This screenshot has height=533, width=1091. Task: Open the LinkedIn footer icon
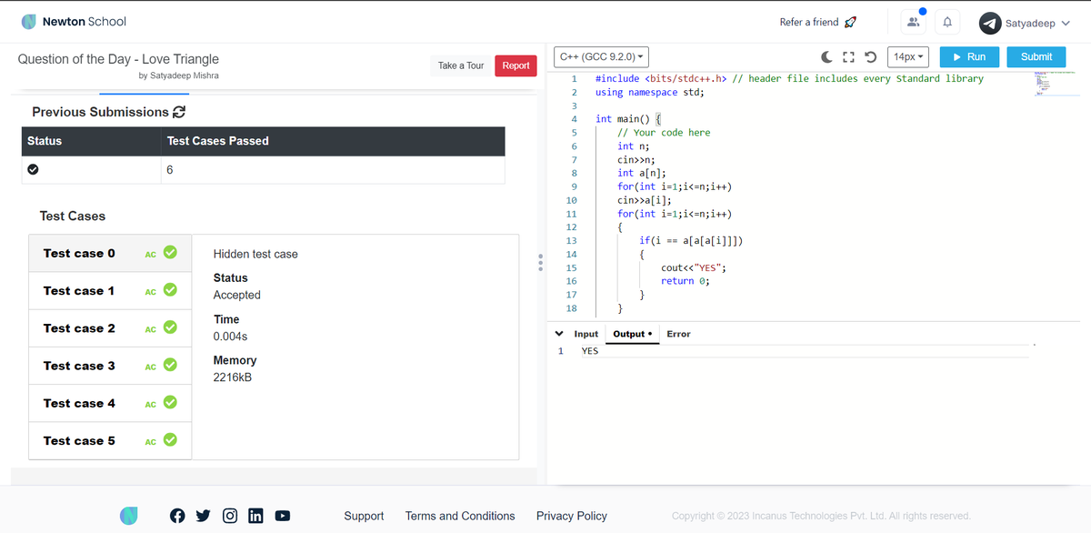256,516
